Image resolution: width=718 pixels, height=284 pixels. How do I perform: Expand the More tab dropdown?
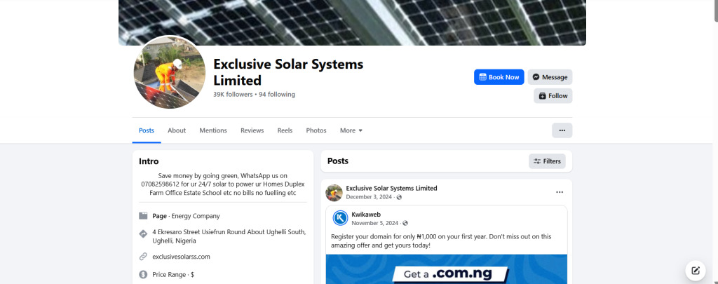click(351, 130)
